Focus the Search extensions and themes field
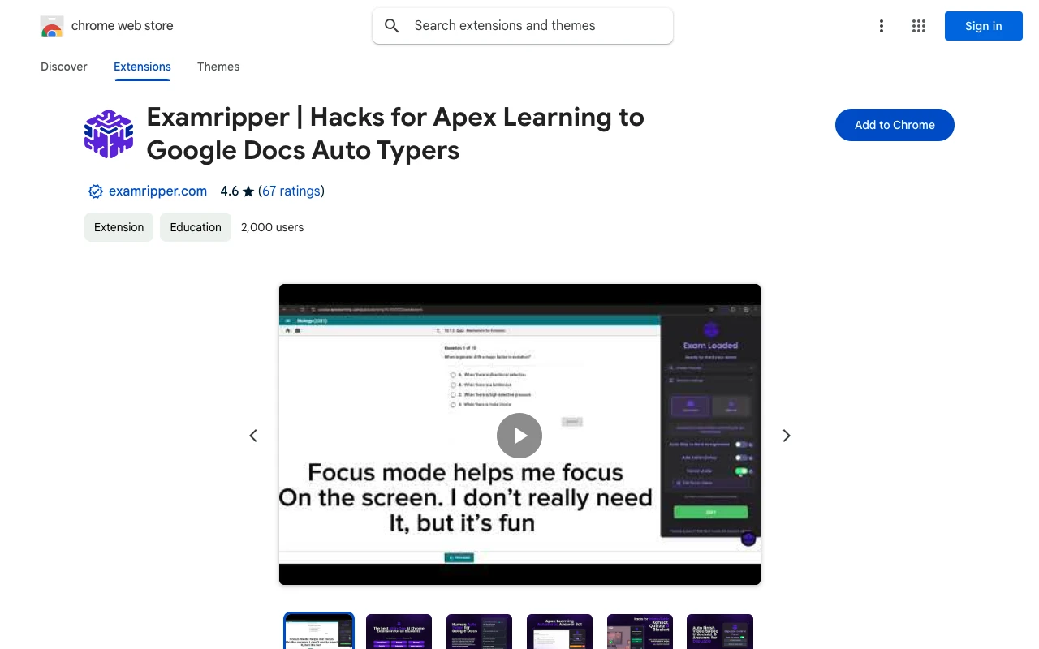This screenshot has height=649, width=1039. (536, 26)
